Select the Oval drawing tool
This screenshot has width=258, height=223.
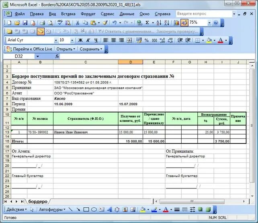tap(94, 209)
